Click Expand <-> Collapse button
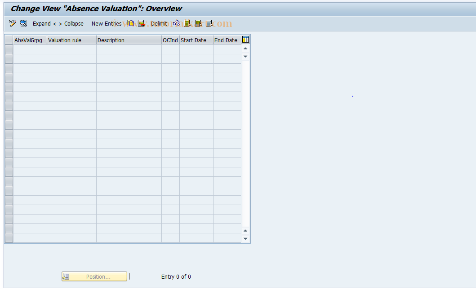 point(58,24)
